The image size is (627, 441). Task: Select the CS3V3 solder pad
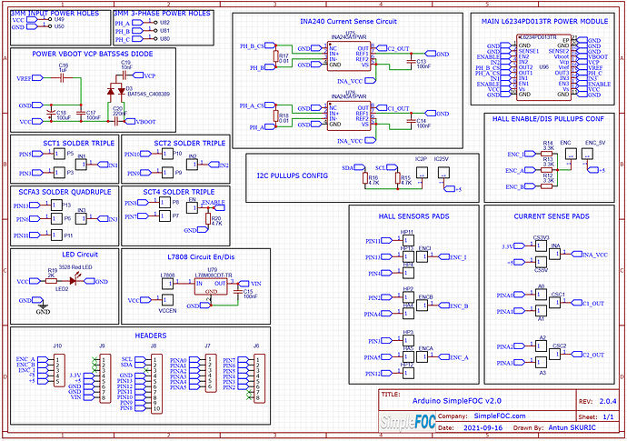[541, 246]
